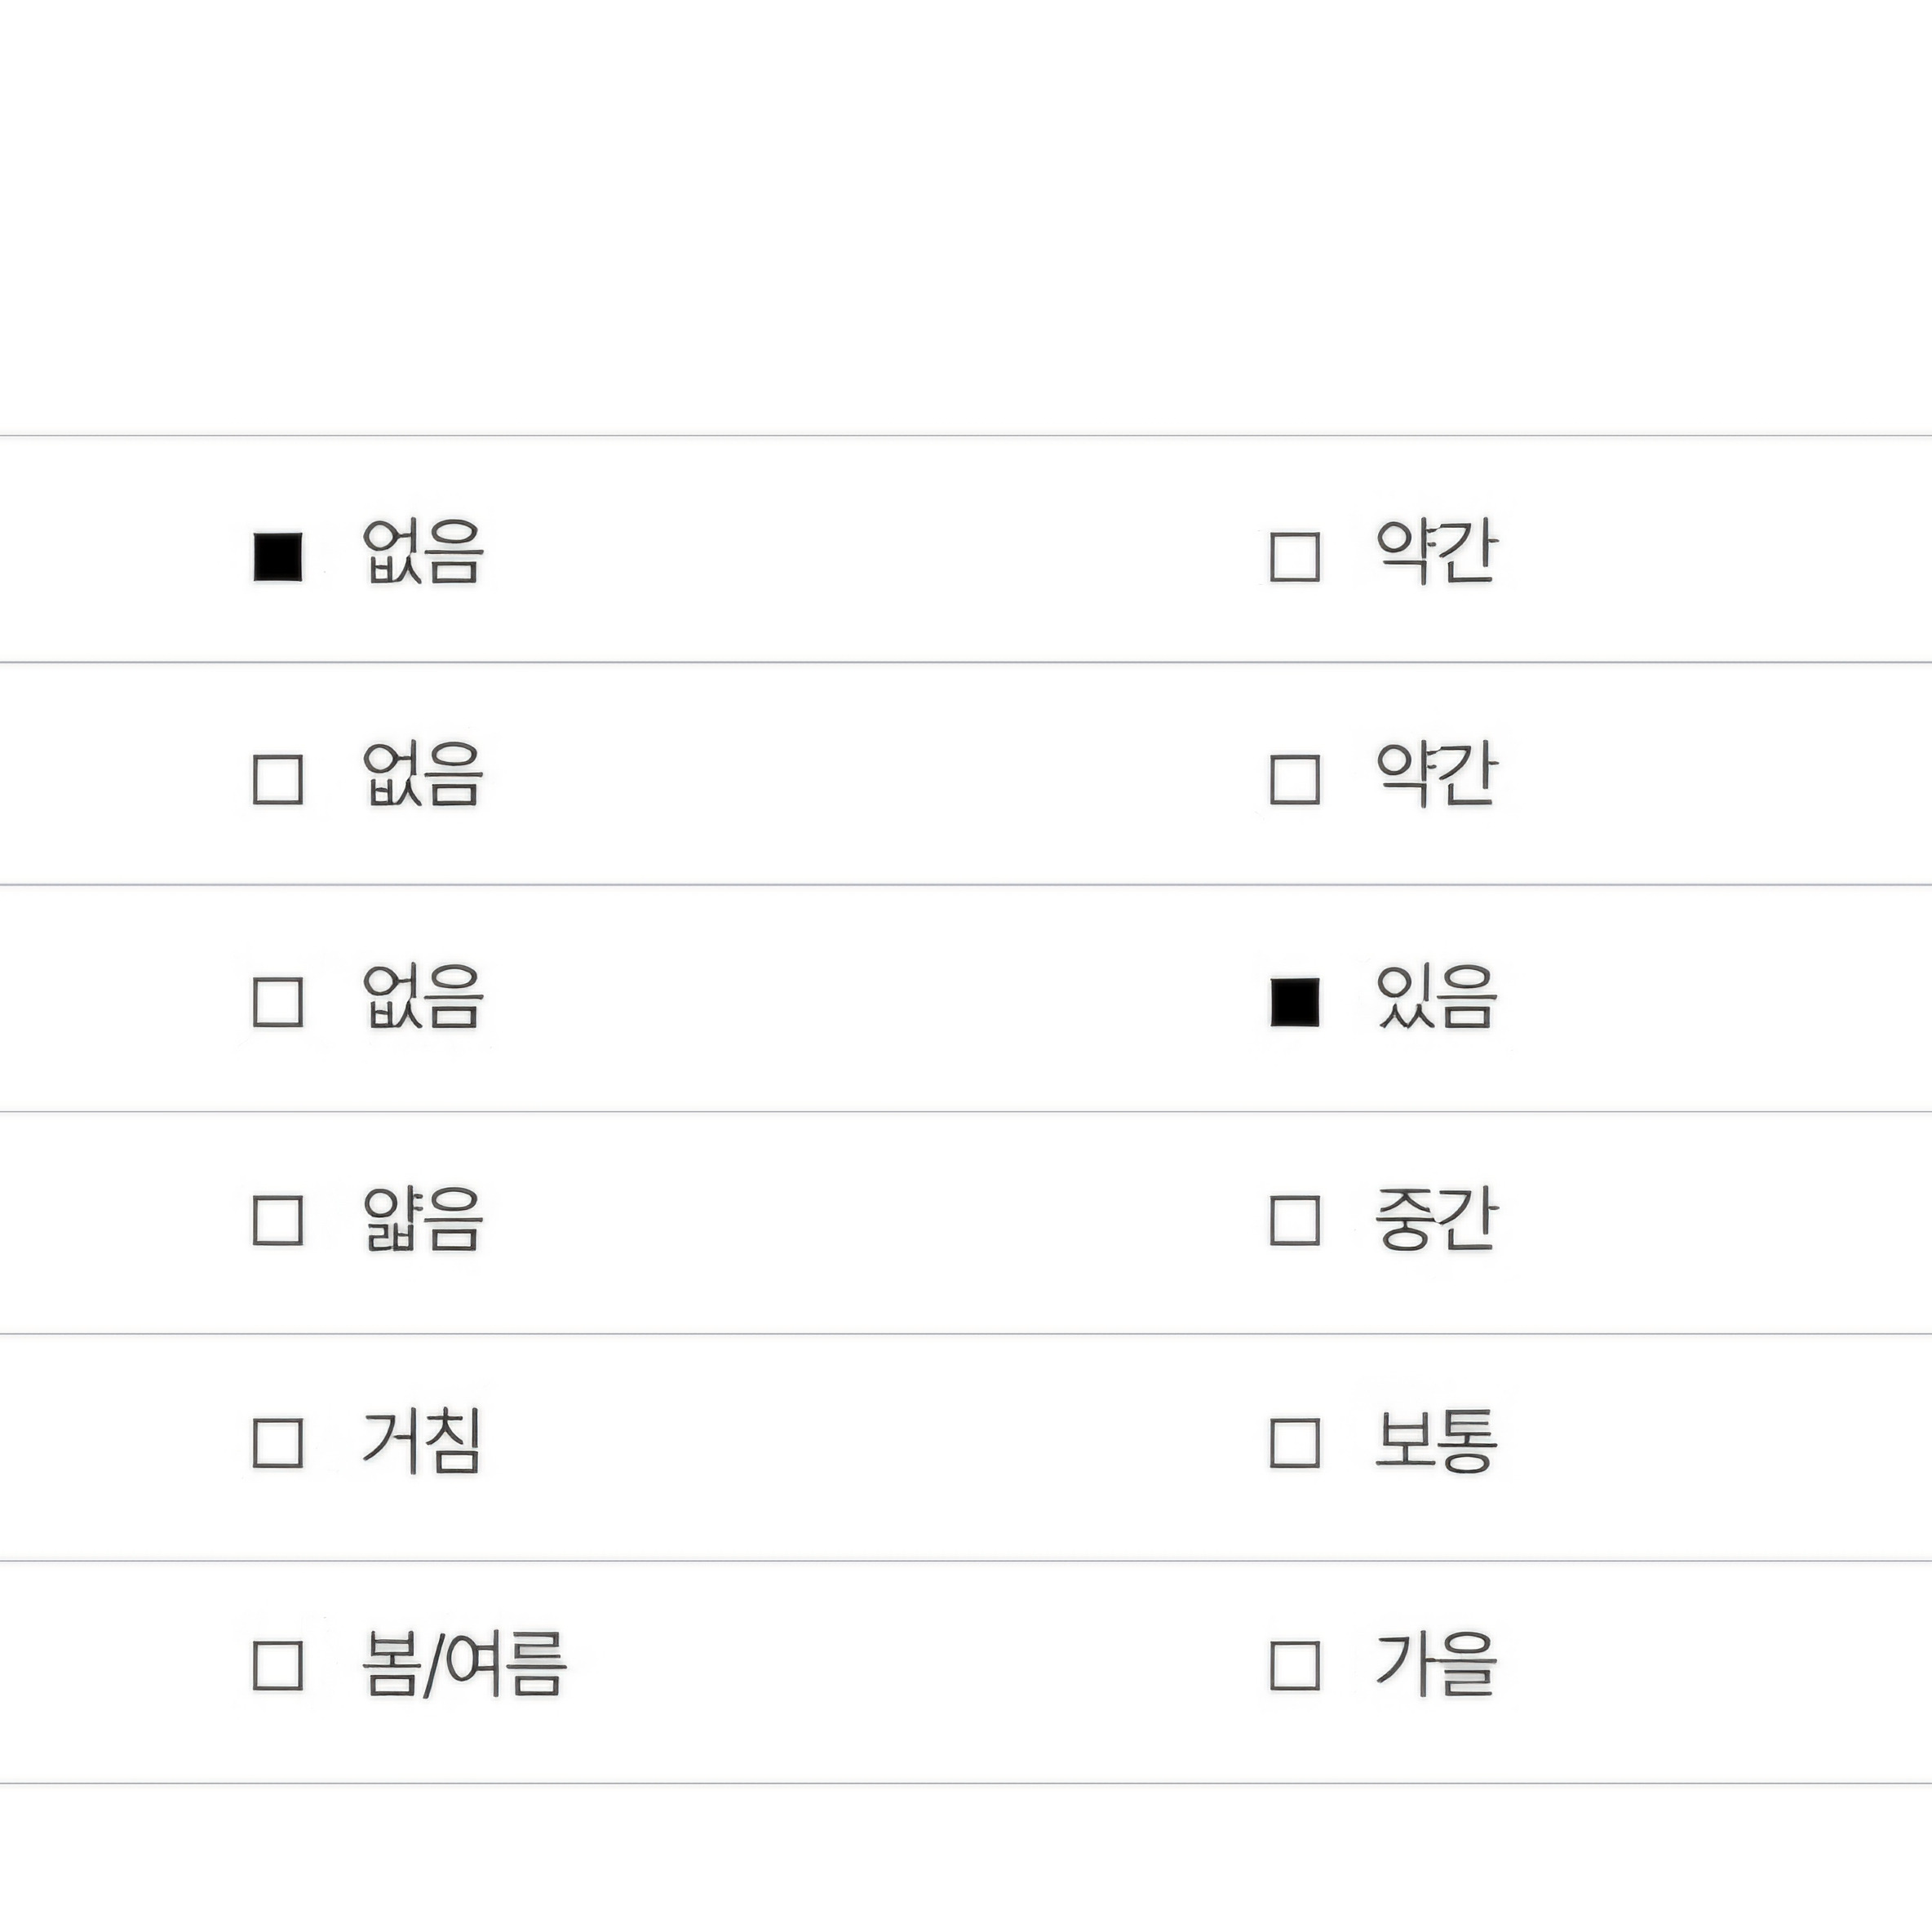Tick the 거침 checkbox

point(278,1443)
